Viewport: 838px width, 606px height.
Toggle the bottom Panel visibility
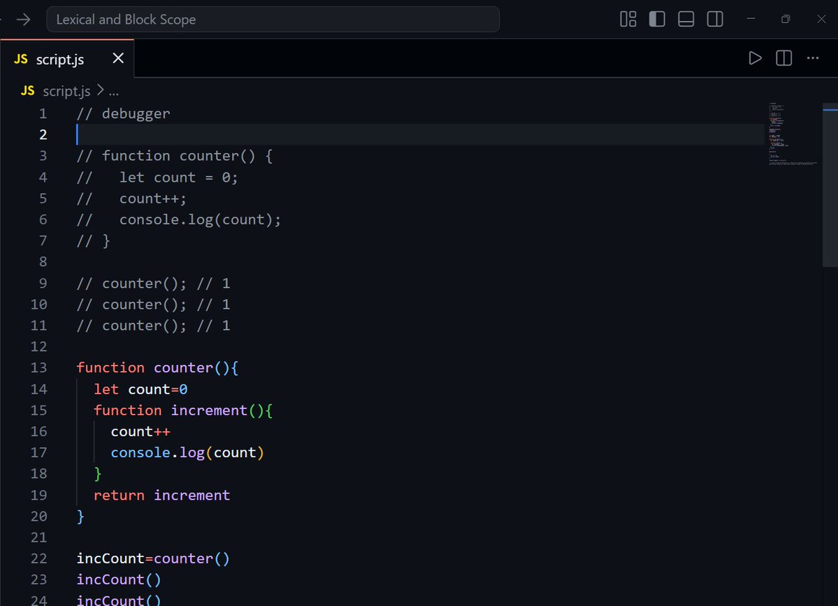point(686,19)
